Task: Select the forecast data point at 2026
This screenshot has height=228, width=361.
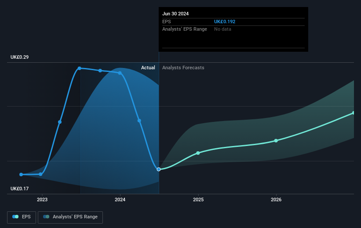Action: pyautogui.click(x=276, y=140)
